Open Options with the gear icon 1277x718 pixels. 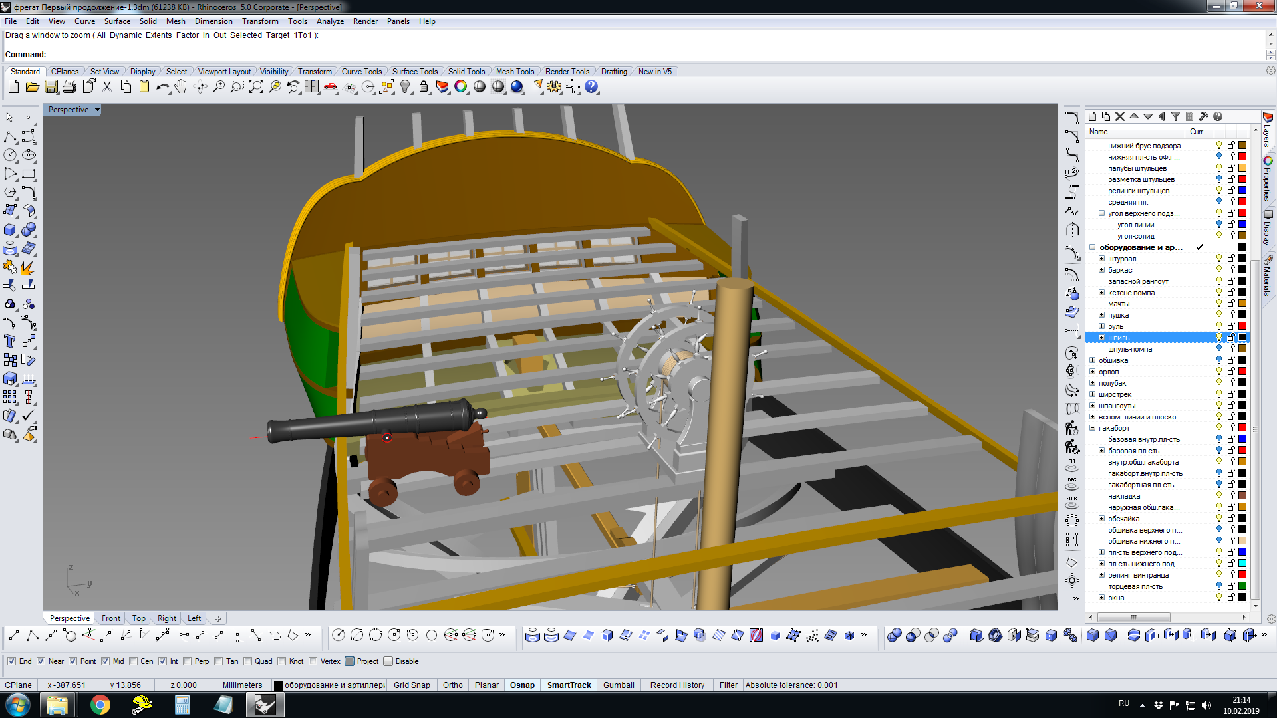tap(554, 87)
